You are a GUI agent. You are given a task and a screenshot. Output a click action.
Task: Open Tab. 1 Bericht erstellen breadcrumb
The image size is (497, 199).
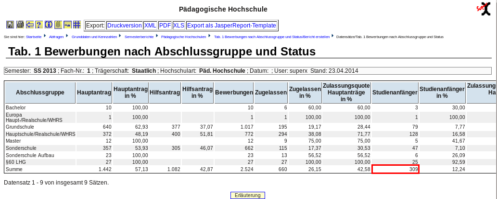(272, 37)
